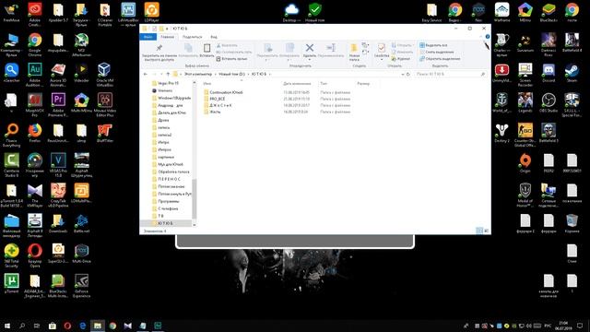Screen dimensions: 590x332
Task: Collapse the ribbon with the chevron
Action: [481, 37]
